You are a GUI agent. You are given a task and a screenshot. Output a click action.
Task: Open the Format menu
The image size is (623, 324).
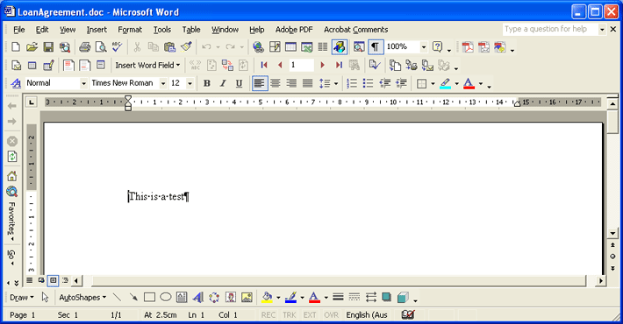point(130,30)
